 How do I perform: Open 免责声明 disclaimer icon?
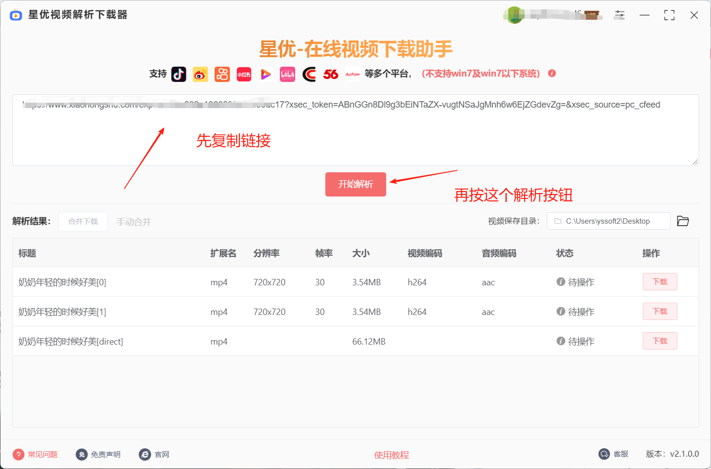click(x=82, y=455)
